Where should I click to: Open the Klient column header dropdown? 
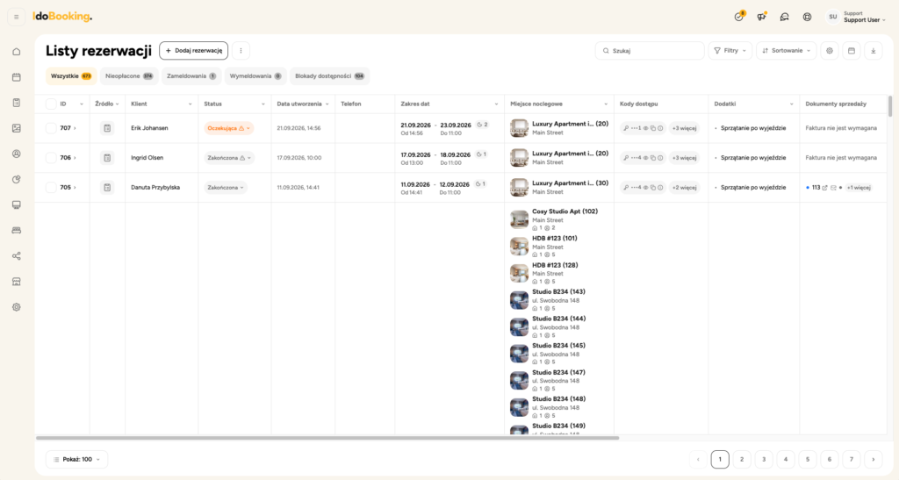click(191, 104)
